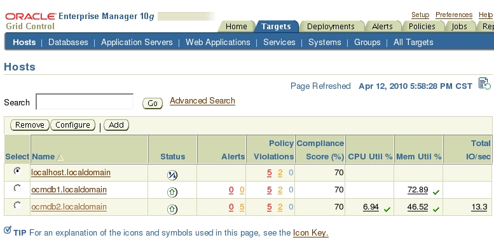Open the Services subtab
Image resolution: width=494 pixels, height=247 pixels.
point(279,42)
